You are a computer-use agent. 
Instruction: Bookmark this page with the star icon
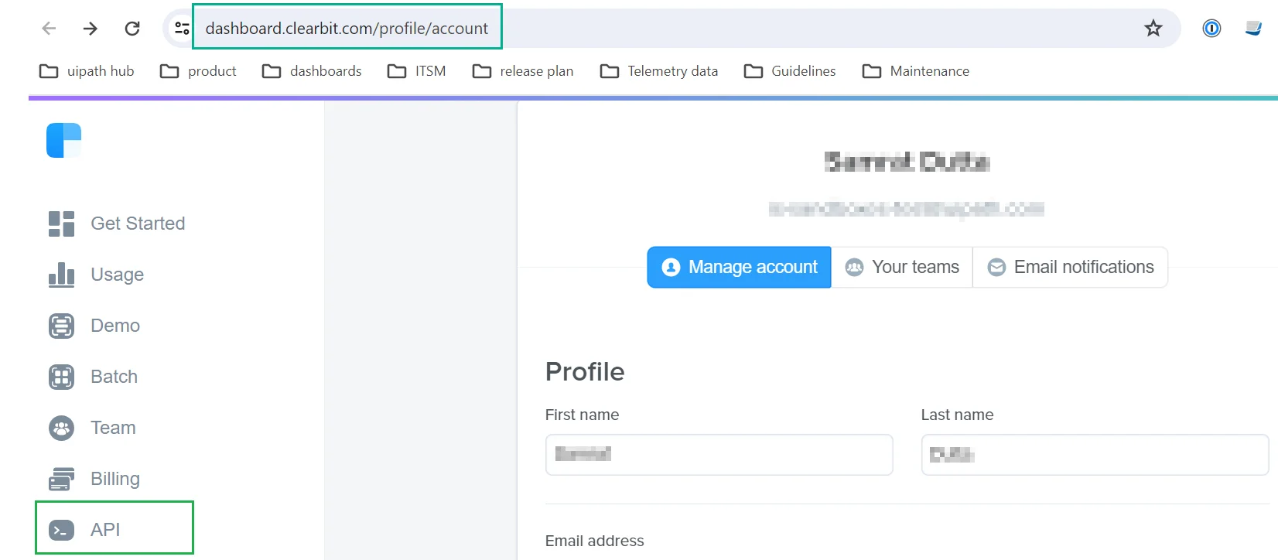point(1153,29)
